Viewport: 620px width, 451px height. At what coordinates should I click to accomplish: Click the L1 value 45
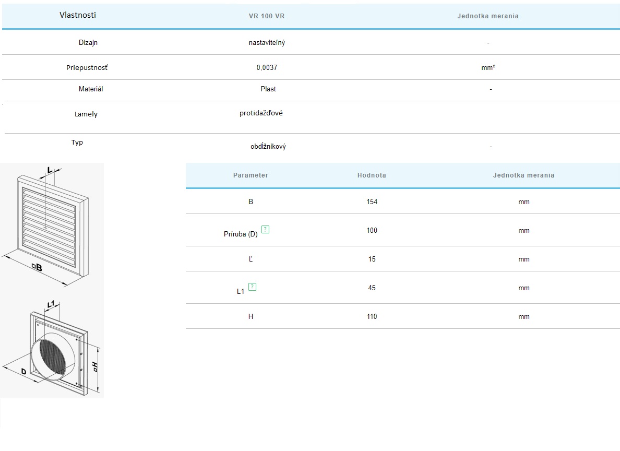pos(372,288)
